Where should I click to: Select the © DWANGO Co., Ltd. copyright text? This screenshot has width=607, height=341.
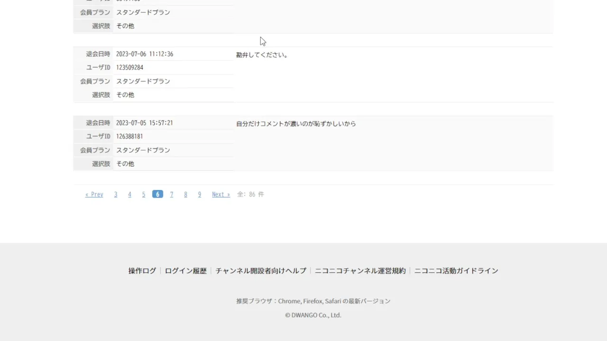point(313,315)
